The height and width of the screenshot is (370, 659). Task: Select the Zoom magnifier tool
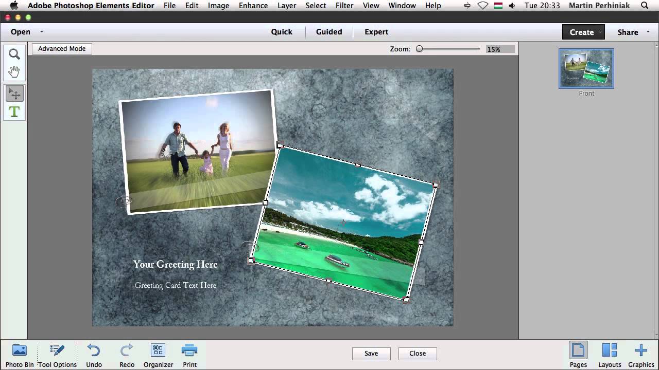14,54
